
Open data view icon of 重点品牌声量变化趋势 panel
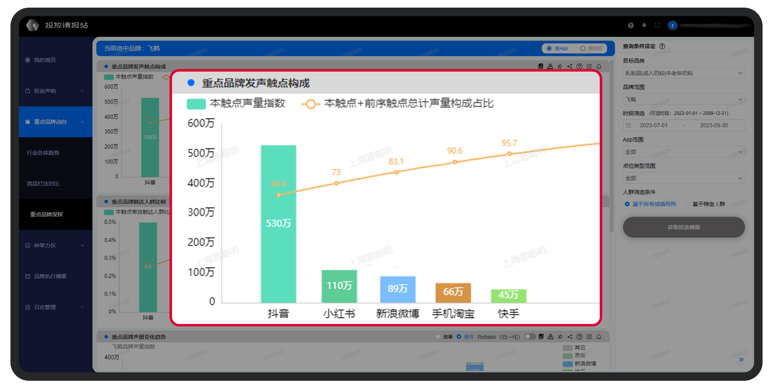(x=541, y=337)
